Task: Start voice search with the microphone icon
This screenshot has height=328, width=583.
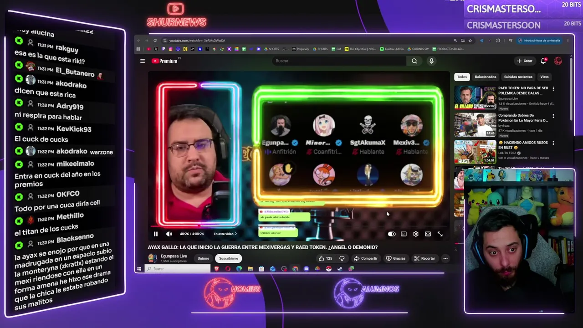Action: point(431,61)
